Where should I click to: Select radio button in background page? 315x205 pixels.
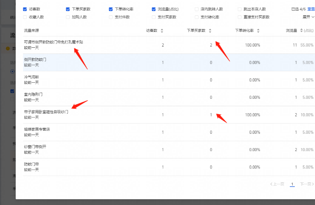click(x=12, y=71)
